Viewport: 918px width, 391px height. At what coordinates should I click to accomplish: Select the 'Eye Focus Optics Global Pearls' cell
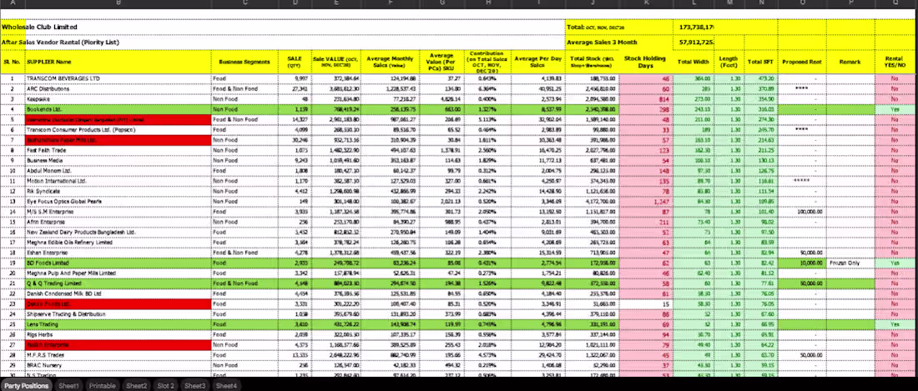click(118, 201)
